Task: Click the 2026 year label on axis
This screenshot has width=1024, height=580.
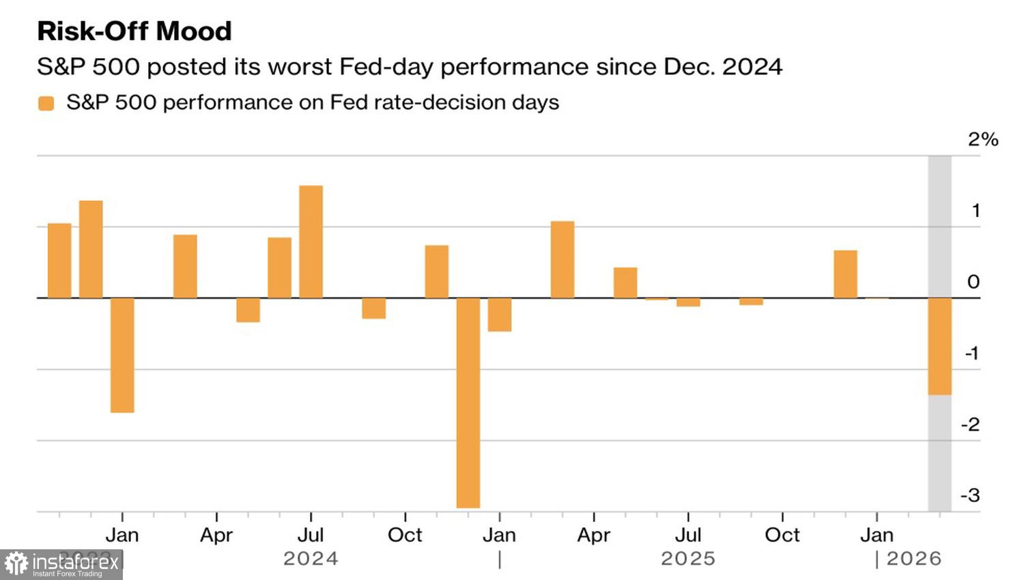Action: click(913, 559)
